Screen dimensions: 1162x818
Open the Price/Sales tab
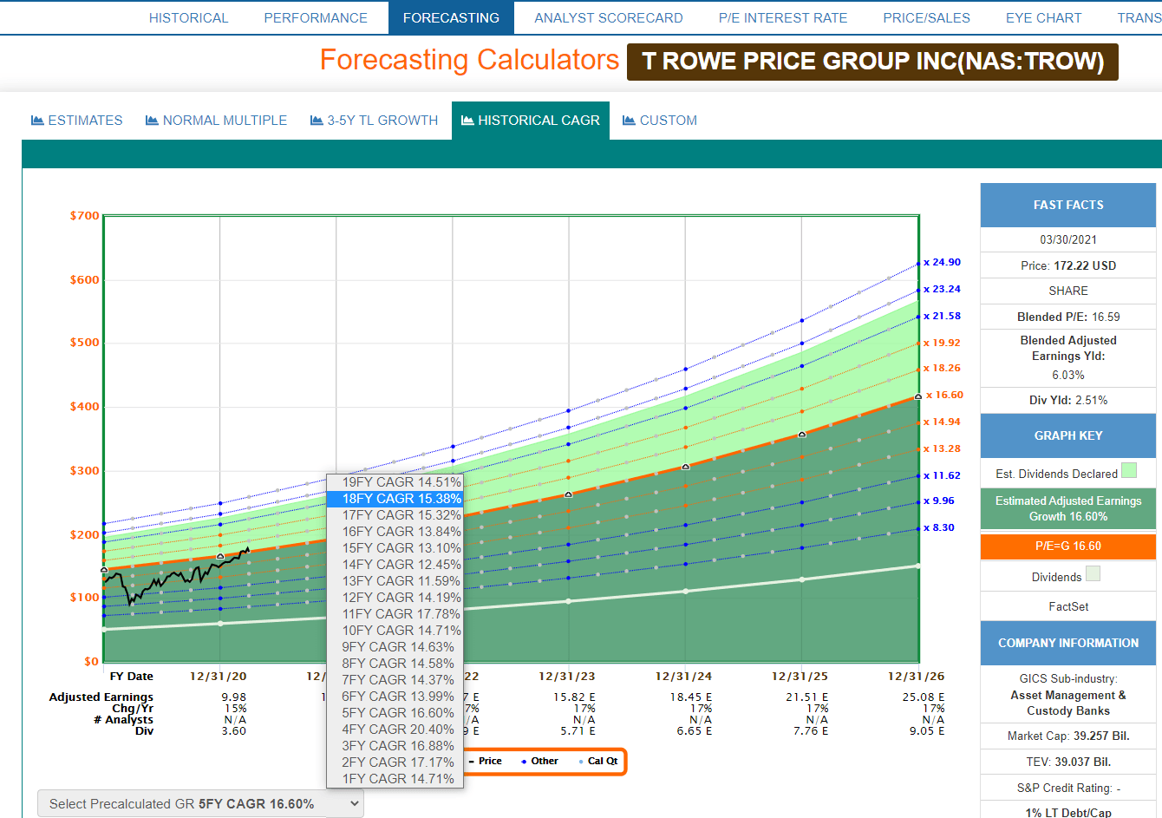[x=926, y=17]
